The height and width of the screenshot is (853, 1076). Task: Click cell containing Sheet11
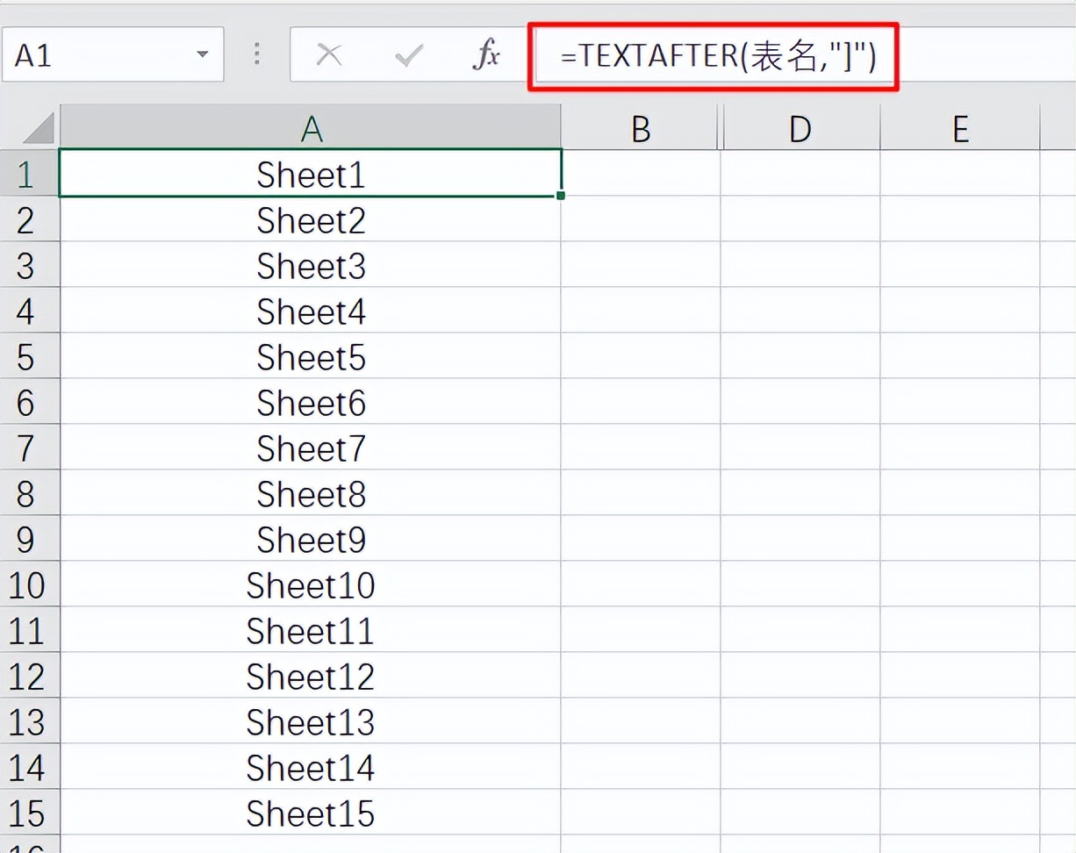(311, 630)
